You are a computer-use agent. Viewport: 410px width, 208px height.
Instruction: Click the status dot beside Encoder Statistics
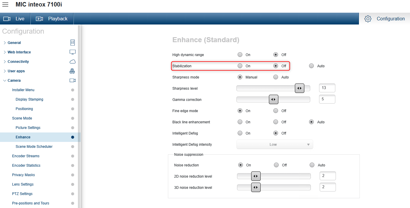pos(73,166)
